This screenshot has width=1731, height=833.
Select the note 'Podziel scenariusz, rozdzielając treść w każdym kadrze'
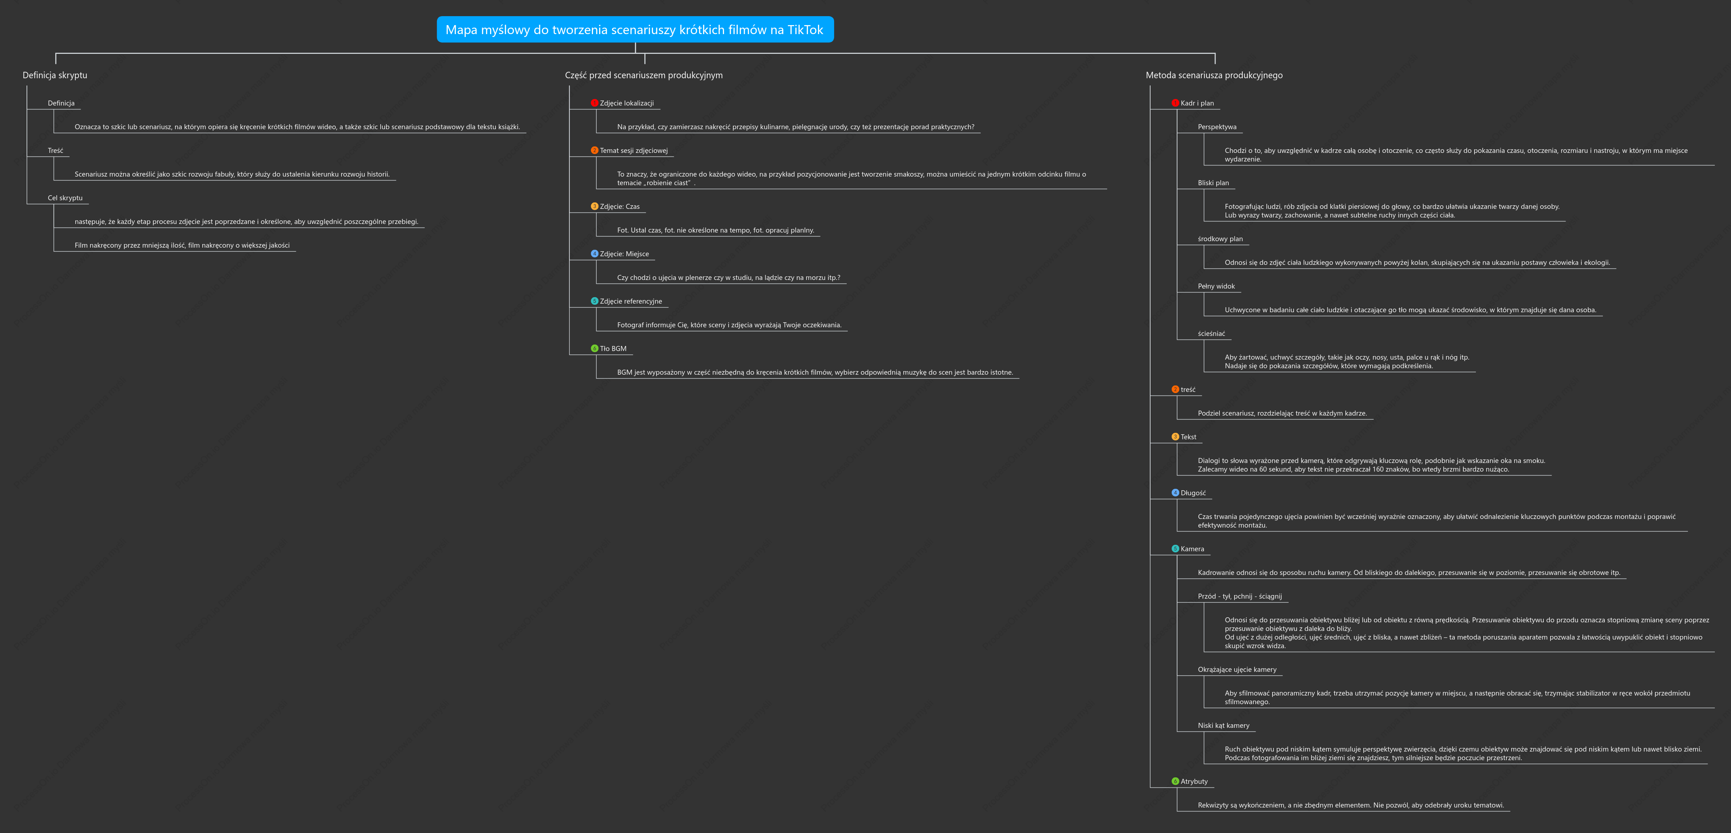[1282, 413]
